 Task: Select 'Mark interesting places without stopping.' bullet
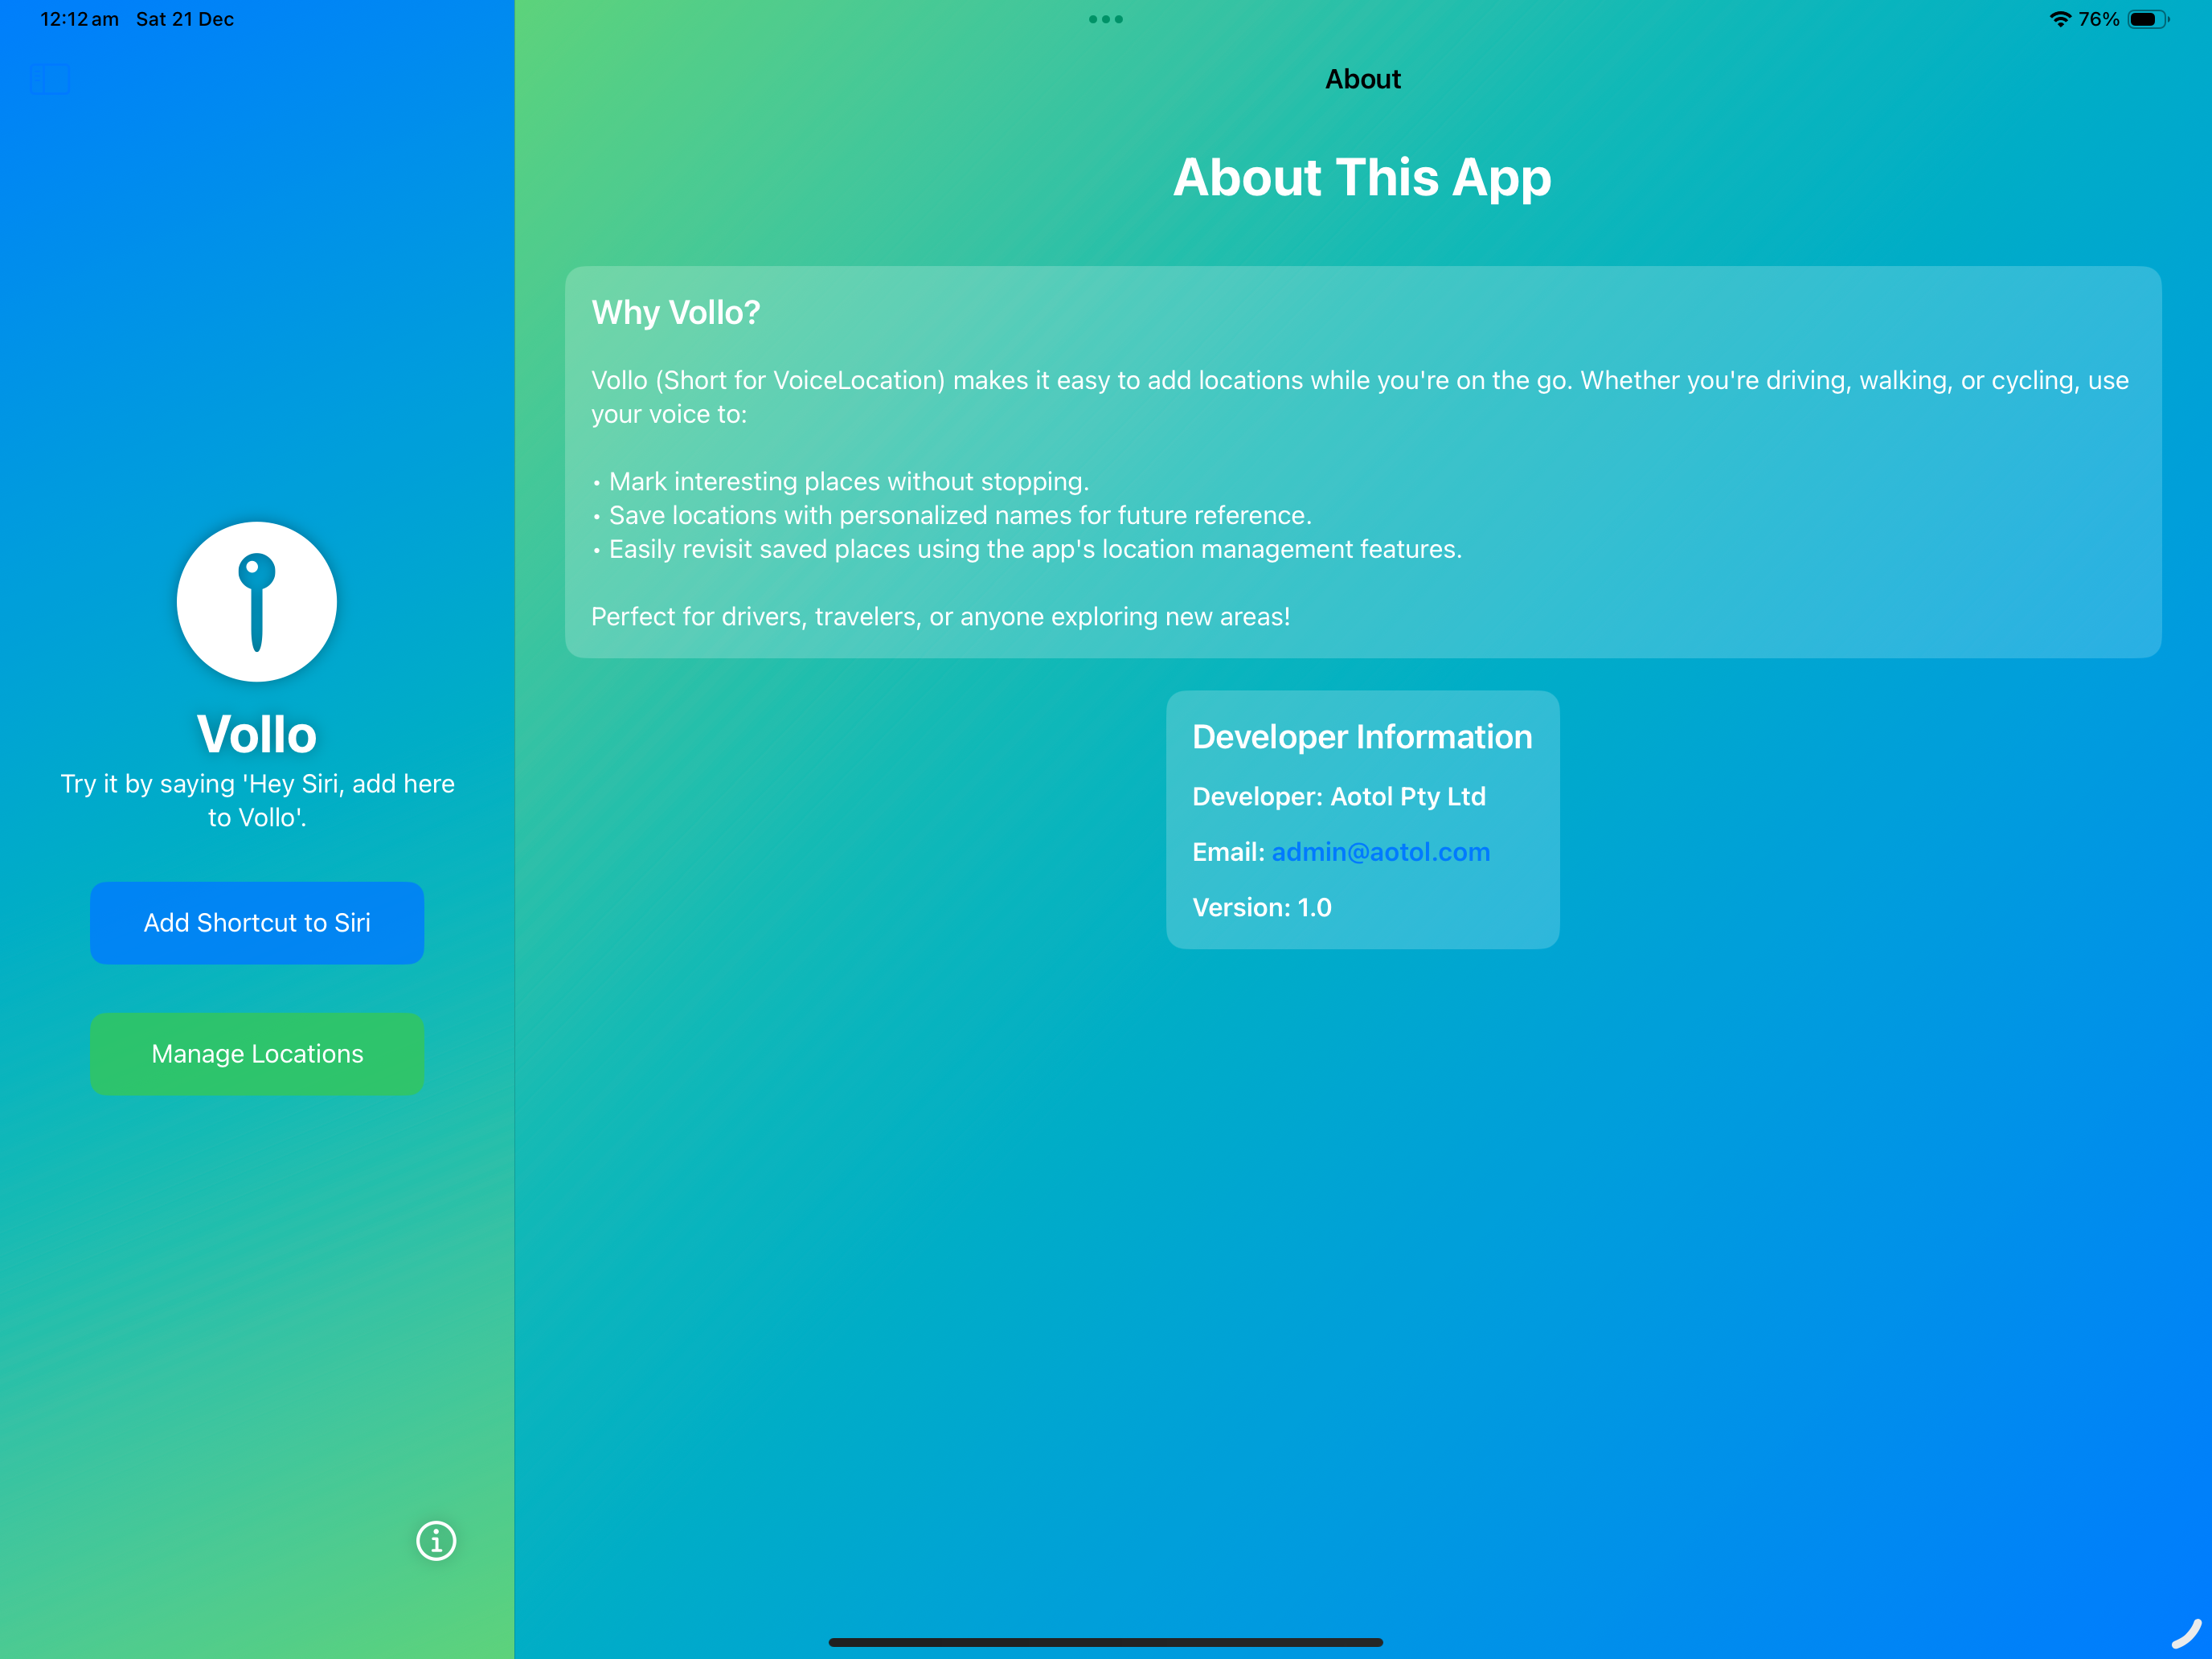[x=840, y=482]
